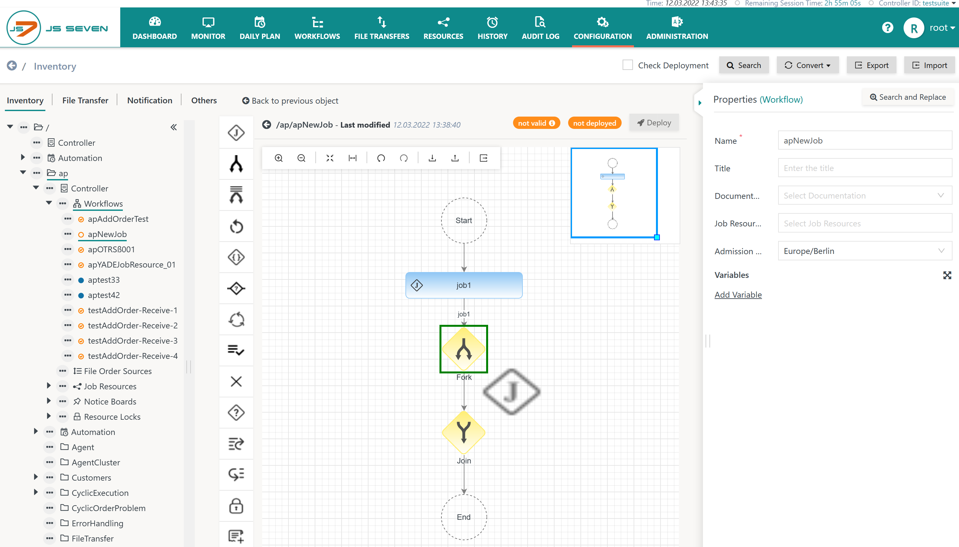This screenshot has height=547, width=959.
Task: Collapse the Properties panel arrow
Action: 700,103
